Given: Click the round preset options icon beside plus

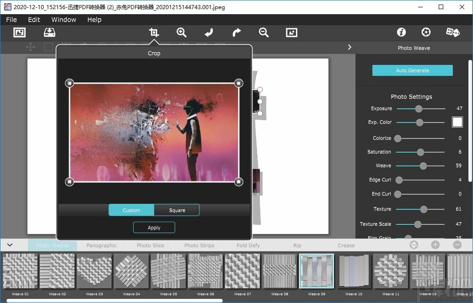Looking at the screenshot, I should coord(414,245).
